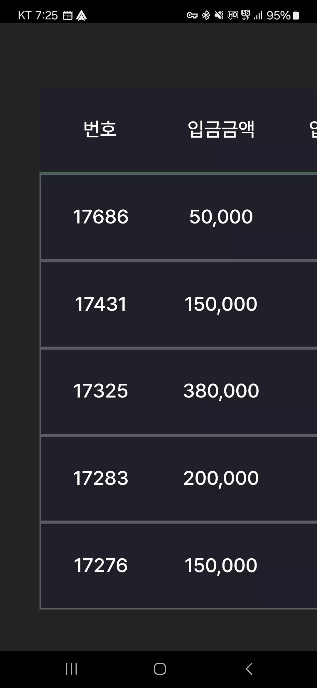Tap the Android recent apps button
The width and height of the screenshot is (317, 688).
click(x=71, y=669)
